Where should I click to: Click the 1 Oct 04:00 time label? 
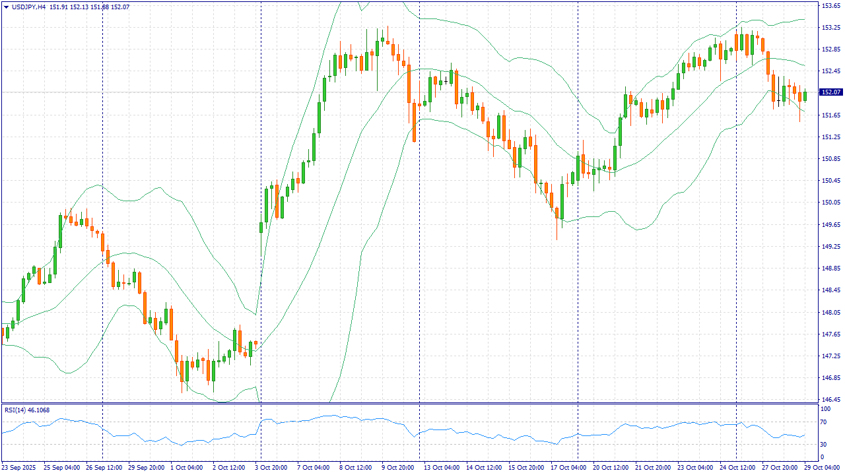click(x=187, y=467)
